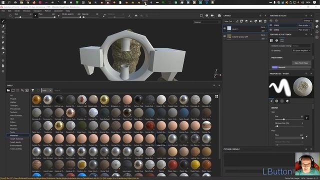Toggle symmetry in the top toolbar
Screen dimensions: 320x180
click(136, 15)
